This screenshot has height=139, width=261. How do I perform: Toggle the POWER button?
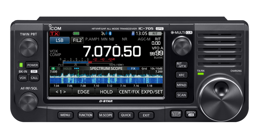(x=32, y=65)
